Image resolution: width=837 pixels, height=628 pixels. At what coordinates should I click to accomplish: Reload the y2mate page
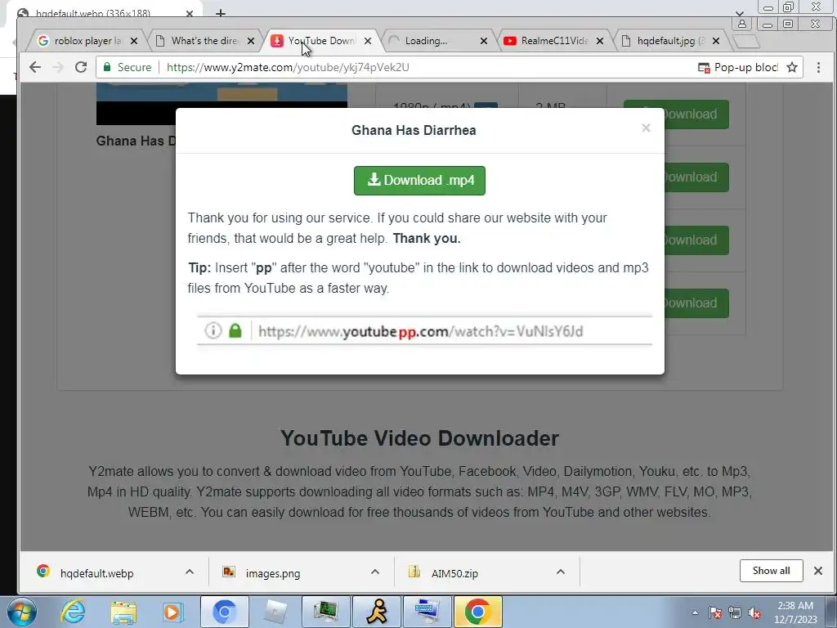[x=81, y=67]
